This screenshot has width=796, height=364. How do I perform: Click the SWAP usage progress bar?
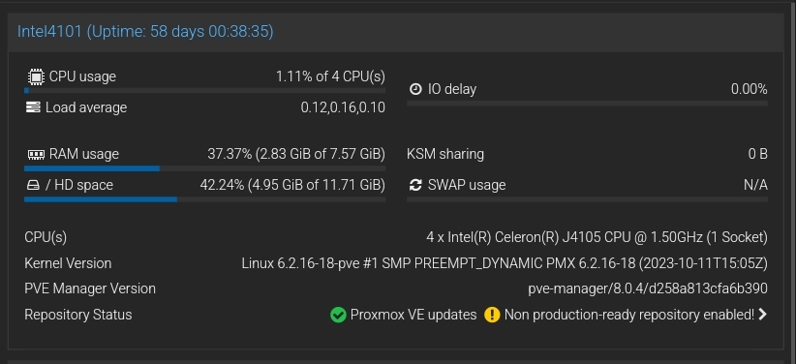tap(588, 199)
